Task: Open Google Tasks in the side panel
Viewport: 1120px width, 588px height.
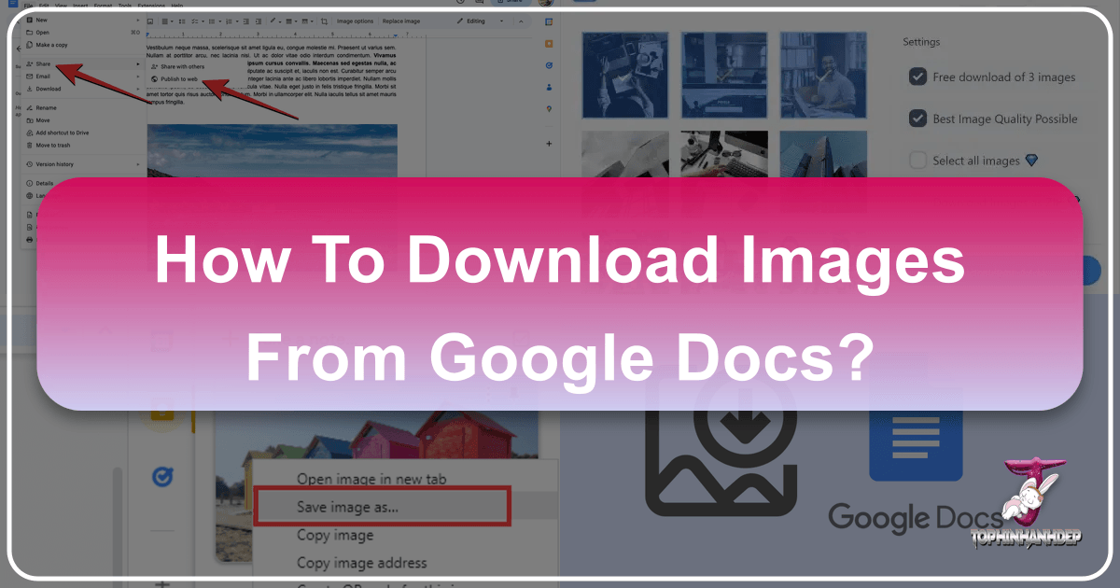Action: coord(548,65)
